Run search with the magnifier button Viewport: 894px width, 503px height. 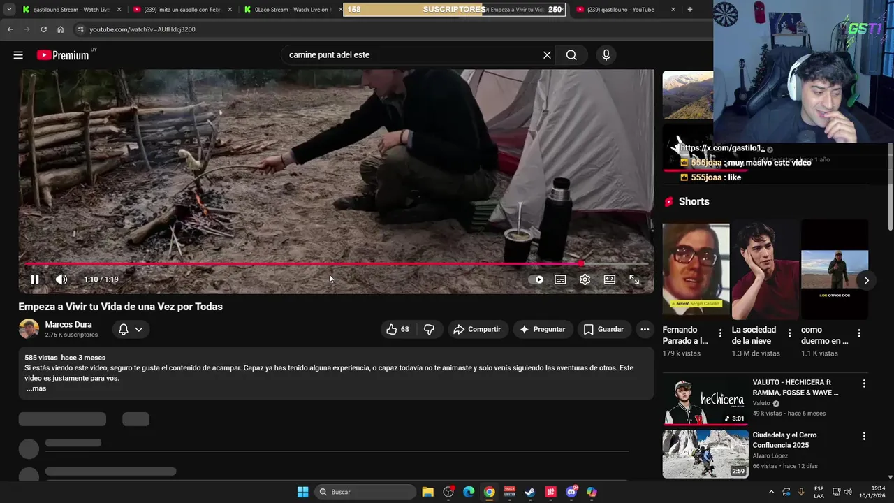(x=571, y=55)
